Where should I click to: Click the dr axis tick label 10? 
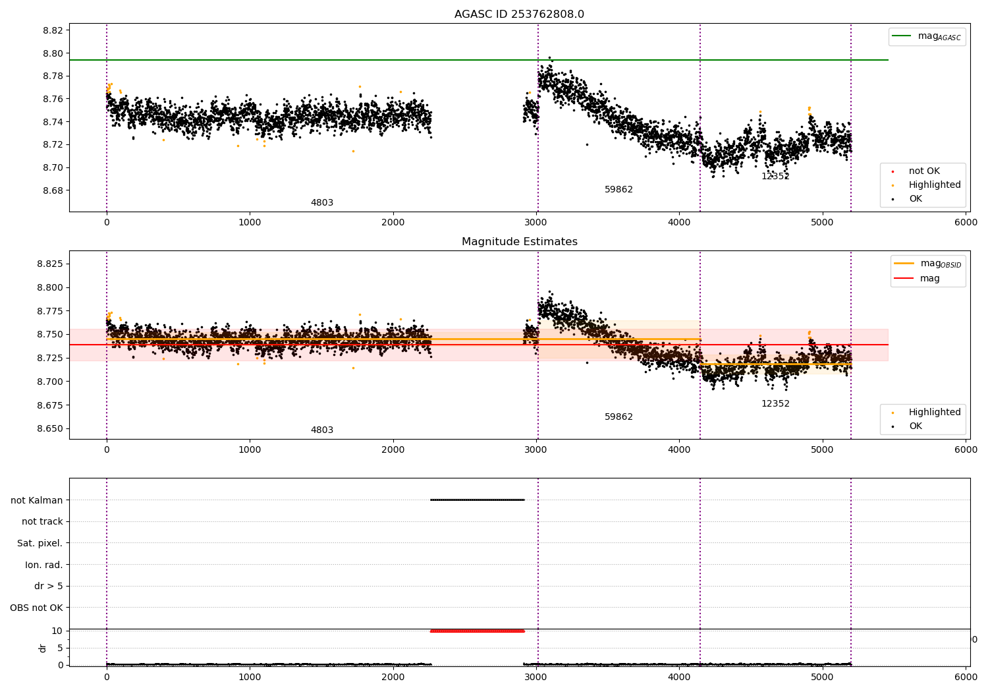[x=57, y=631]
